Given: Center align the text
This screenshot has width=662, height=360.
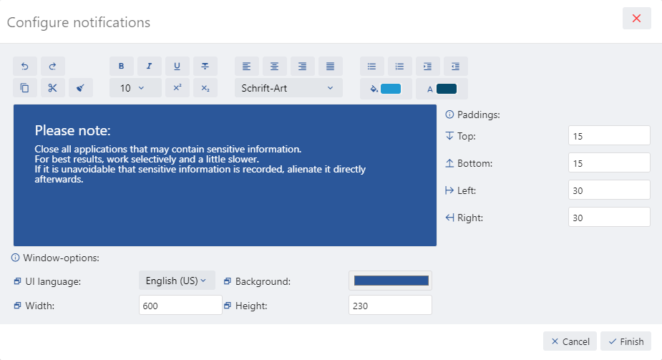Looking at the screenshot, I should (x=274, y=67).
